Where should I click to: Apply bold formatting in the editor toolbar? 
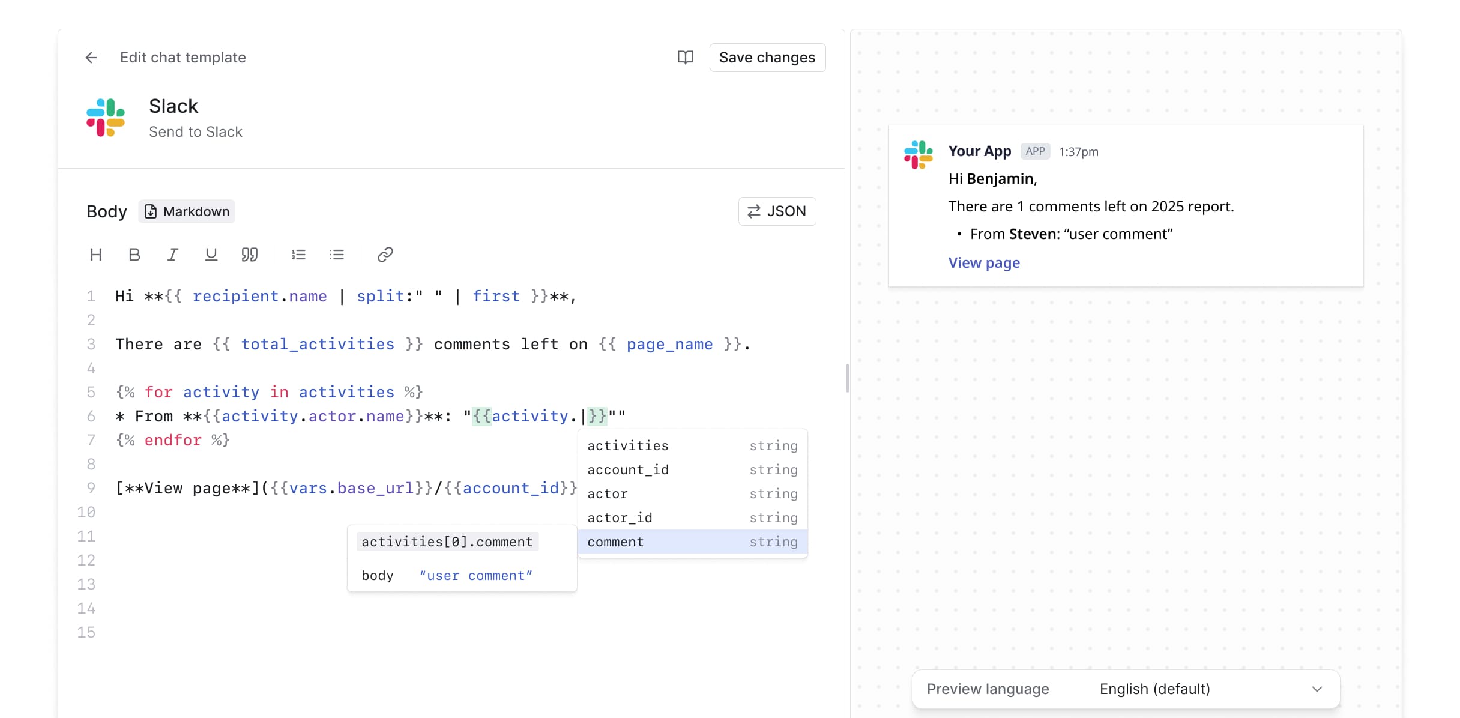134,255
